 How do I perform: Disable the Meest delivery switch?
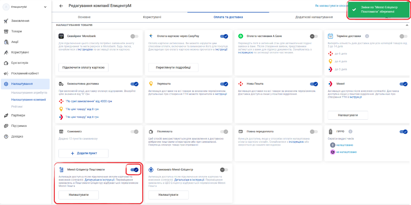point(403,84)
